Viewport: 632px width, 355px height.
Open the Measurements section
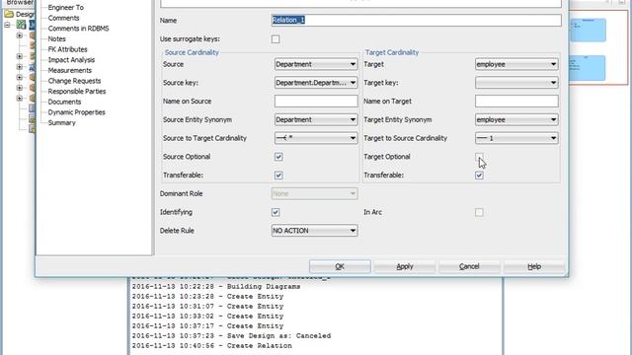[70, 70]
